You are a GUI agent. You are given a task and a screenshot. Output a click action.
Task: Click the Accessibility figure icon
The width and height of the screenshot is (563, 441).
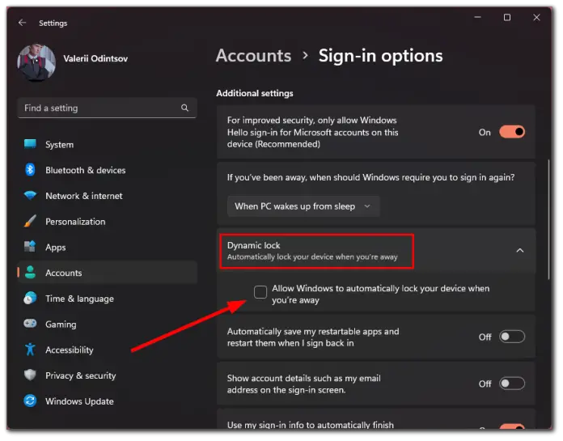pyautogui.click(x=30, y=350)
